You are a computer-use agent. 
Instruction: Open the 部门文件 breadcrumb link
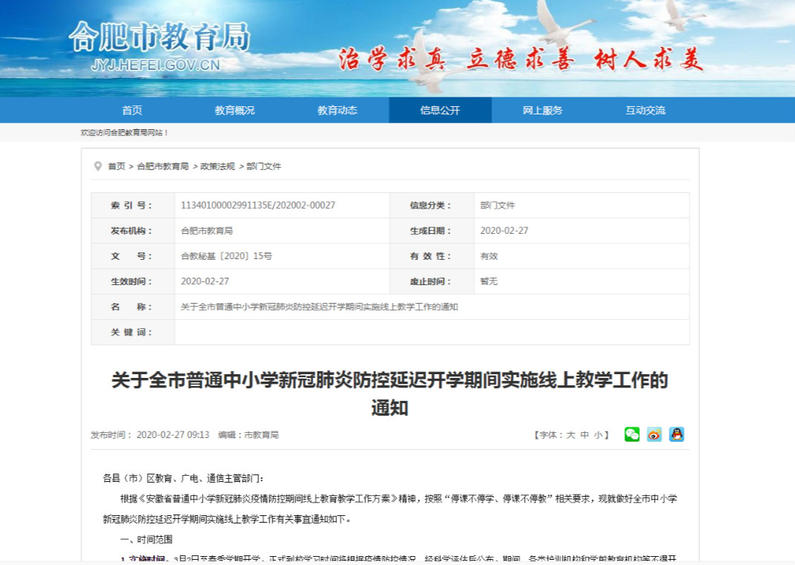[x=264, y=166]
